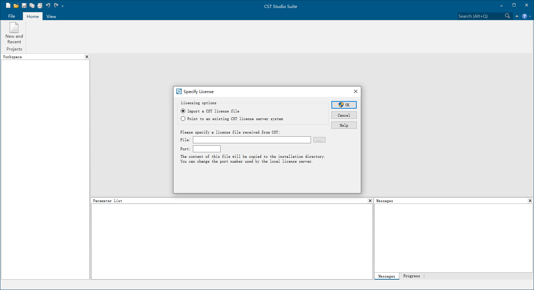Collapse the ribbon with the up chevron
This screenshot has height=290, width=534.
pyautogui.click(x=517, y=16)
